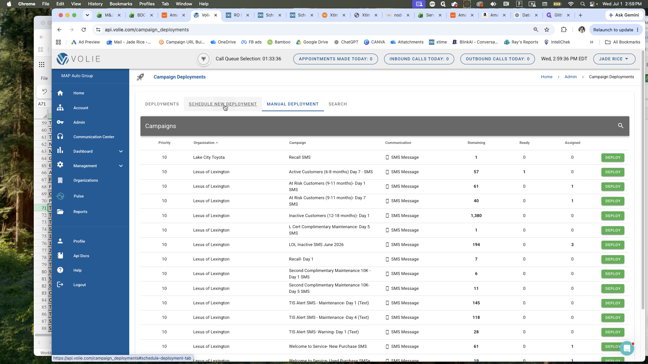Reload the page in Chrome
This screenshot has width=648, height=364.
click(84, 30)
